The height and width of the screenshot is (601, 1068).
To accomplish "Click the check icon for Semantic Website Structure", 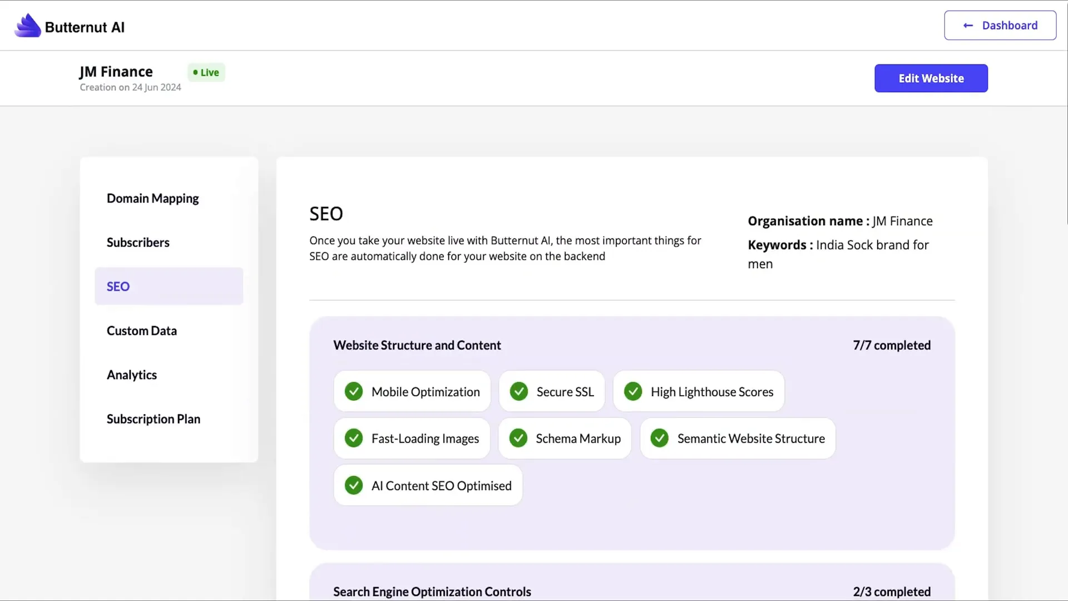I will click(x=660, y=438).
